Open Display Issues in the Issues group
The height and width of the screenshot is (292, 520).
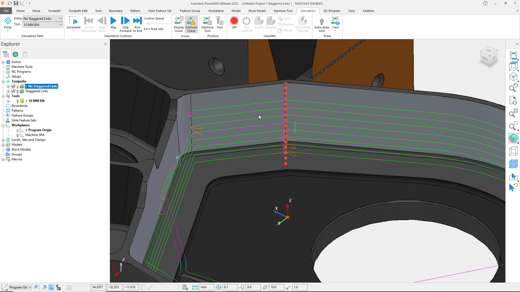pos(179,24)
